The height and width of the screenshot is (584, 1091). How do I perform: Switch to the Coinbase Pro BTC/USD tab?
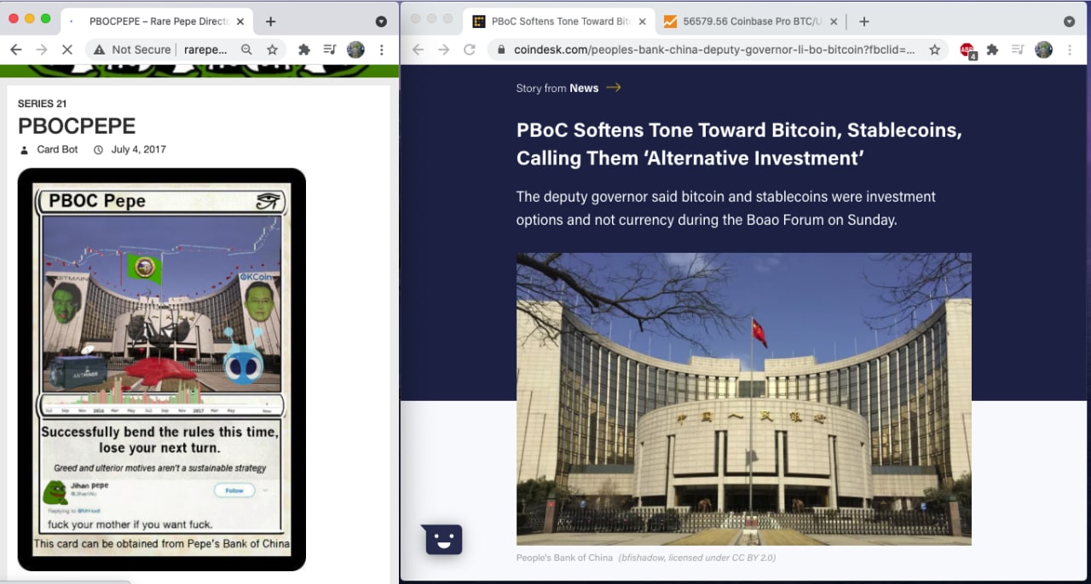pyautogui.click(x=750, y=21)
